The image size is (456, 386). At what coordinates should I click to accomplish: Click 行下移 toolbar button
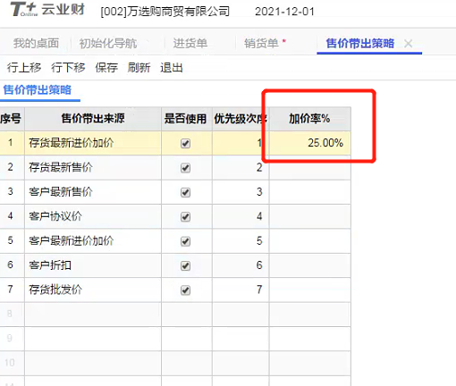tap(68, 68)
